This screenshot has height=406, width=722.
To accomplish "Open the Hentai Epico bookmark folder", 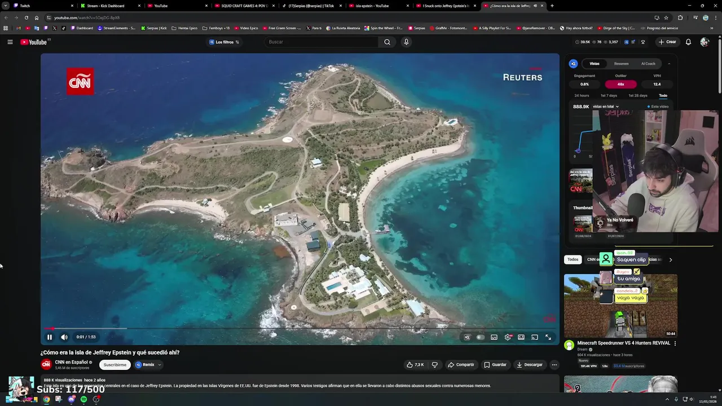I will (184, 28).
